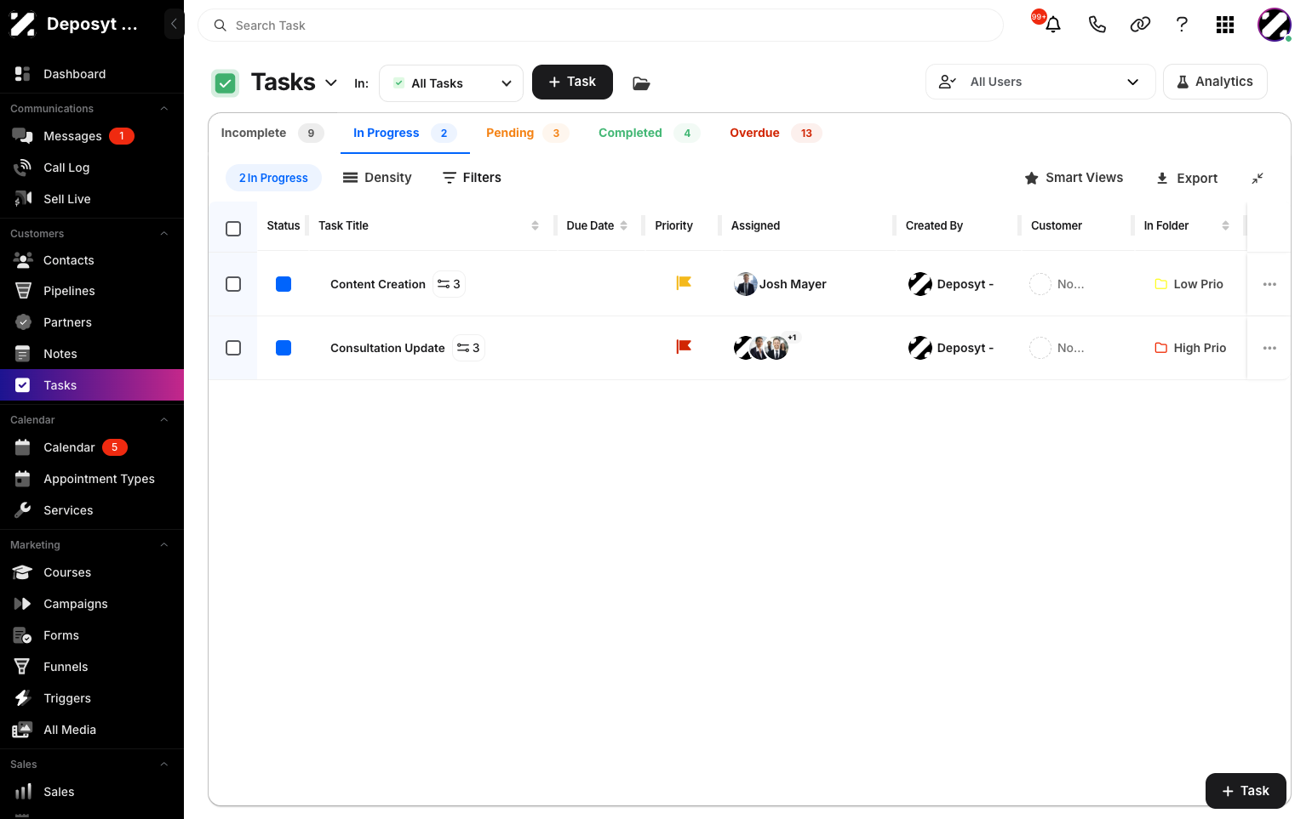The width and height of the screenshot is (1312, 819).
Task: Click the red priority flag on Consultation Update
Action: [x=684, y=347]
